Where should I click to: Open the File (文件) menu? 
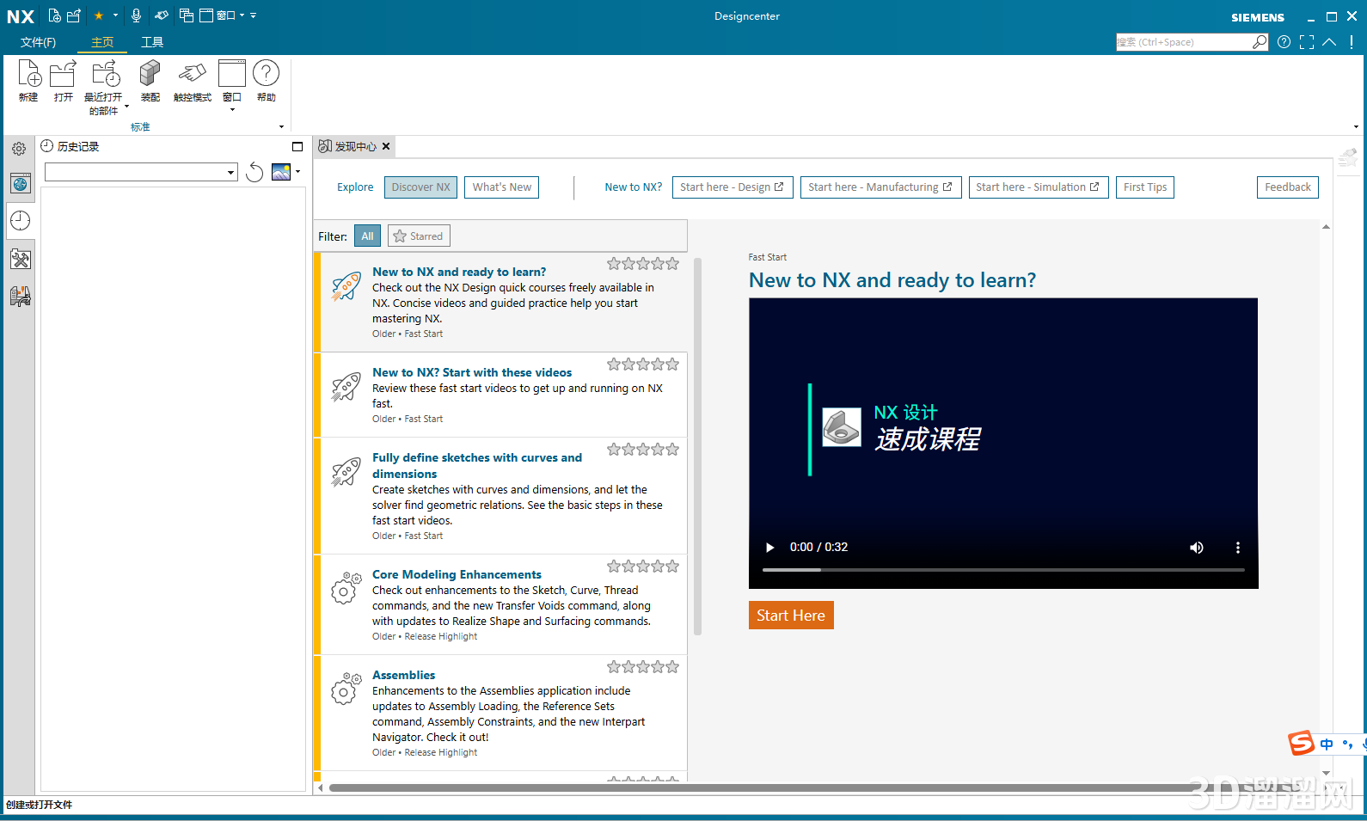click(38, 42)
